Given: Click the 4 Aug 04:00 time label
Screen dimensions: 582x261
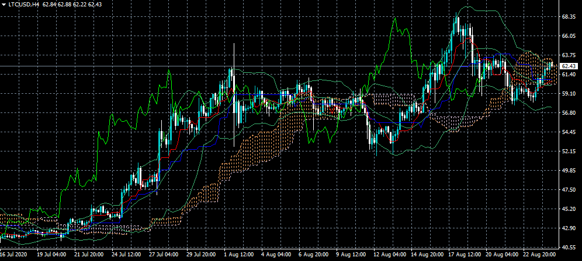Looking at the screenshot, I should point(276,255).
